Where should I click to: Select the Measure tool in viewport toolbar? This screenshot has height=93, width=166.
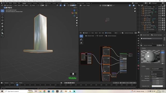[2, 33]
